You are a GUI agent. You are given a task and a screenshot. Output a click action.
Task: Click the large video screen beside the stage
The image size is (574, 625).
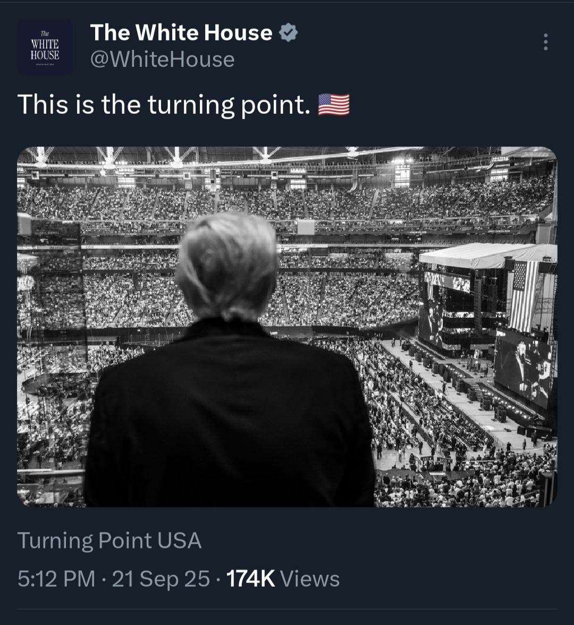(524, 367)
